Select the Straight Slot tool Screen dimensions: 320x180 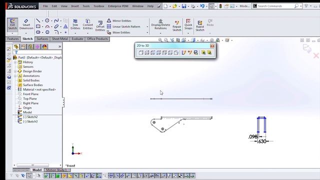(38, 32)
